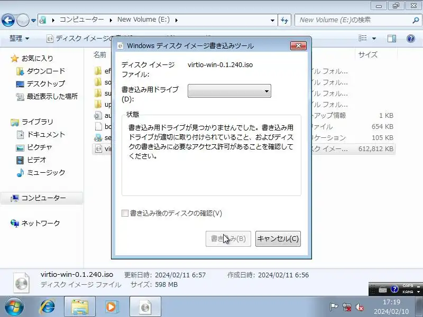This screenshot has width=423, height=317.
Task: Open 最近表示した場所 in sidebar
Action: pyautogui.click(x=52, y=96)
